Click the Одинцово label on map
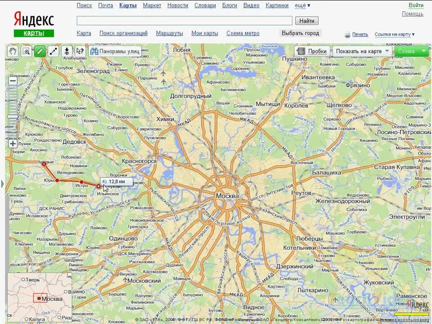Viewport: 432px width, 324px height. (x=123, y=238)
